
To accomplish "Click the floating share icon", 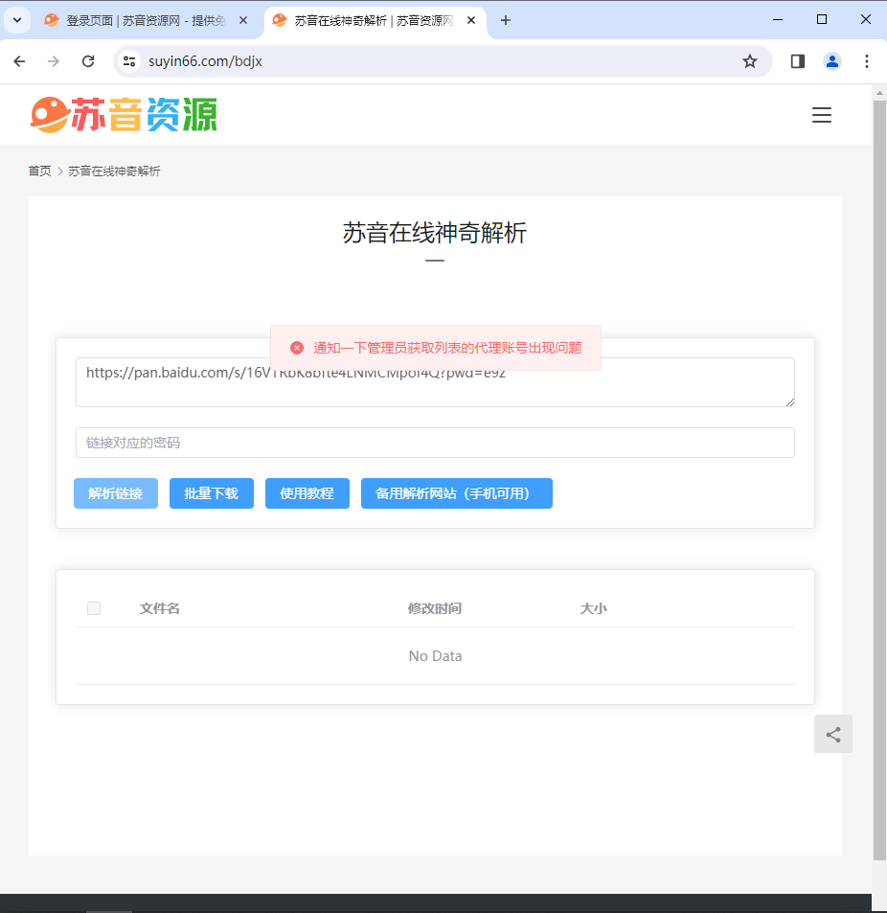I will [x=833, y=734].
